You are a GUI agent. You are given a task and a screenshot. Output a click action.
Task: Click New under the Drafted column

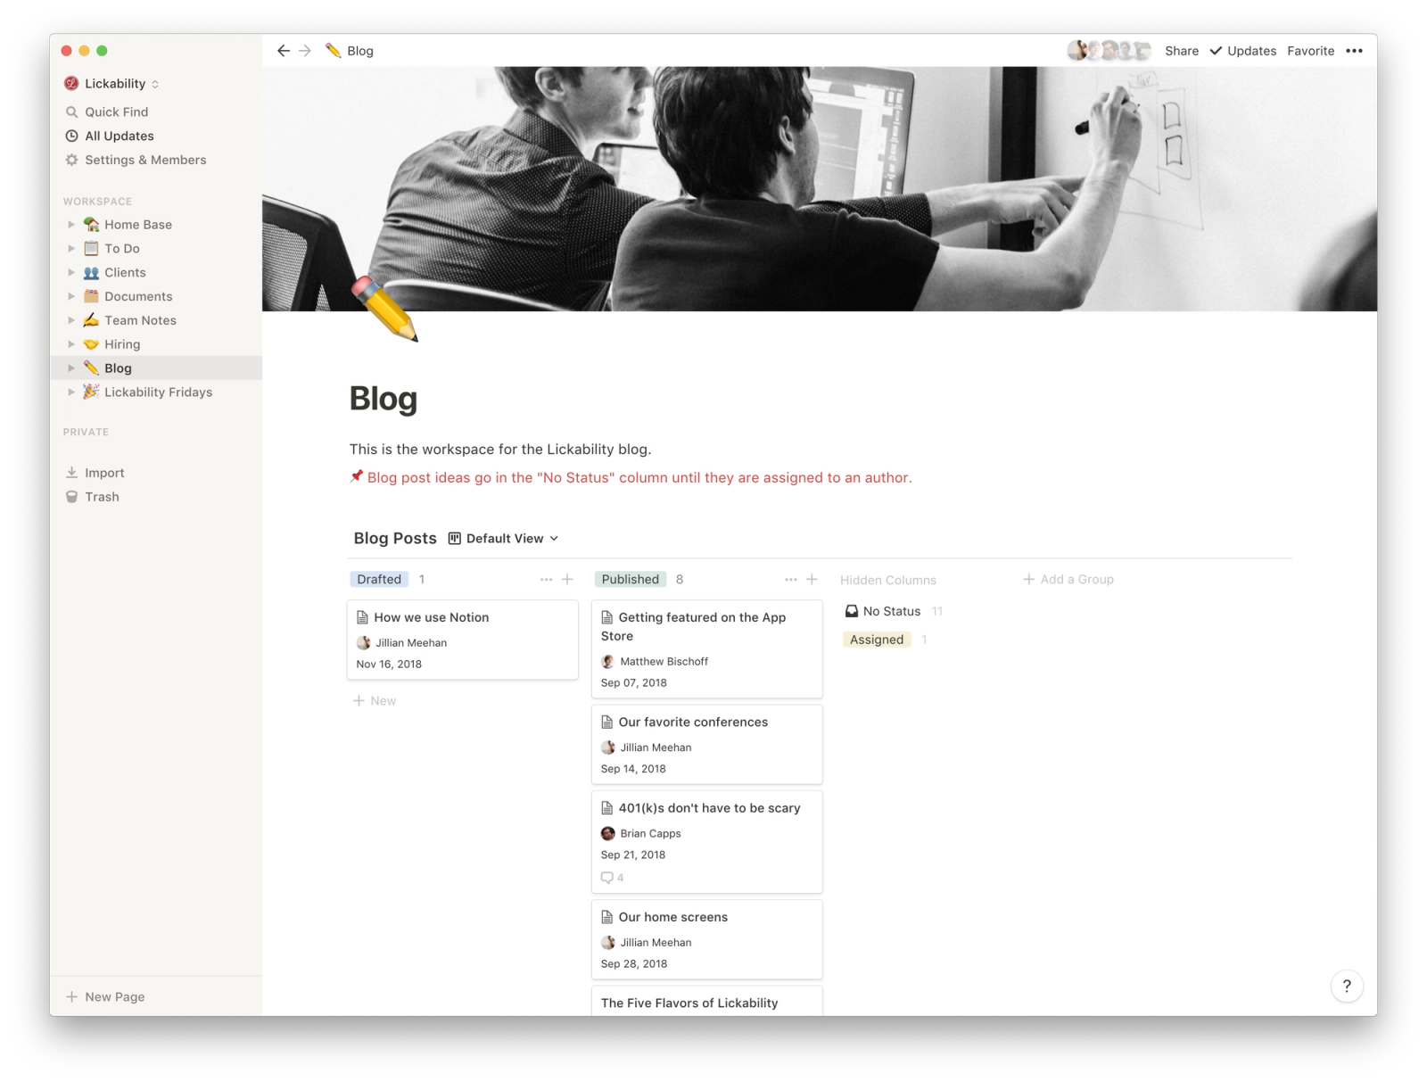(375, 701)
